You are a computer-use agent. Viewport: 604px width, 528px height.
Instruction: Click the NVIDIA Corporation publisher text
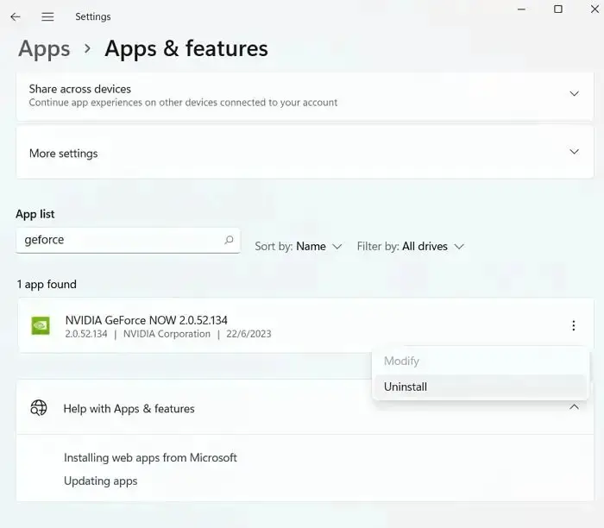click(167, 334)
